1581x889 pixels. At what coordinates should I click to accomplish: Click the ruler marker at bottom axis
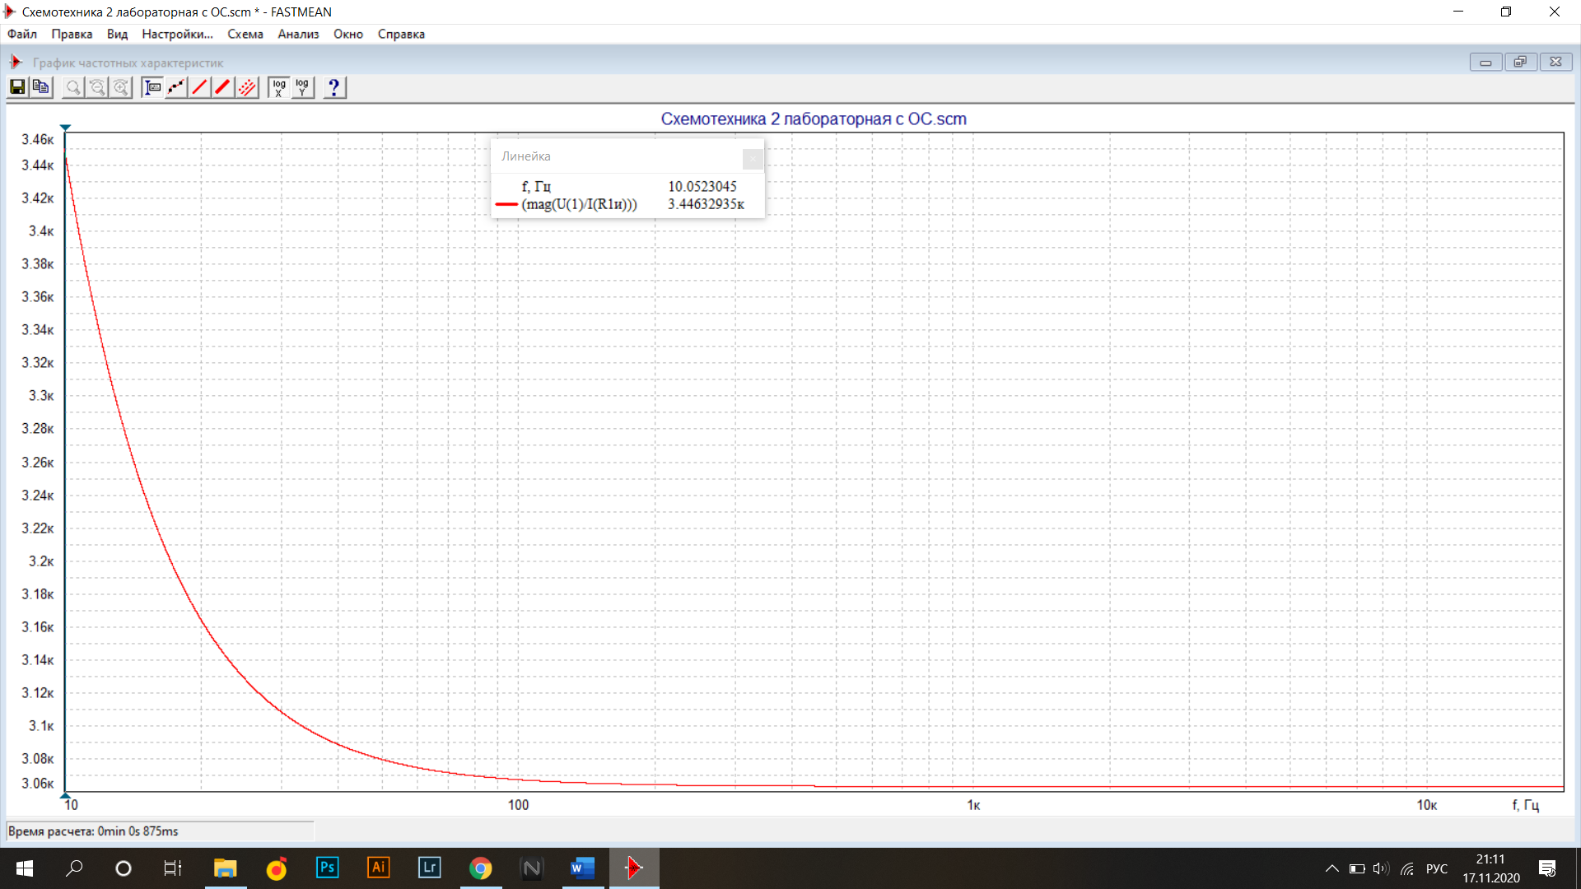[x=65, y=796]
